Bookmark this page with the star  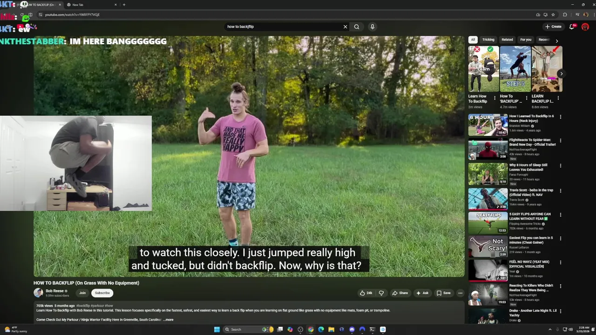click(x=553, y=14)
